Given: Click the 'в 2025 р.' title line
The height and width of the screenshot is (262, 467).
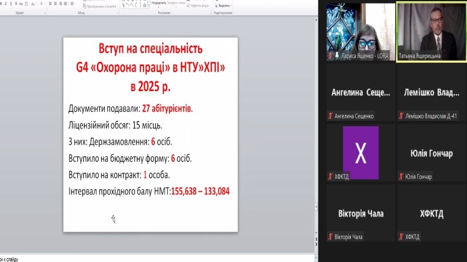Looking at the screenshot, I should pos(151,86).
